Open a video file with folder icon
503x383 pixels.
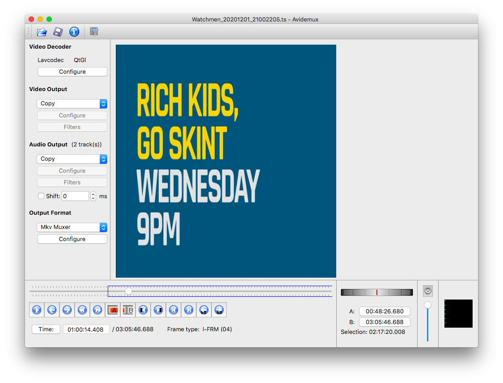click(42, 32)
